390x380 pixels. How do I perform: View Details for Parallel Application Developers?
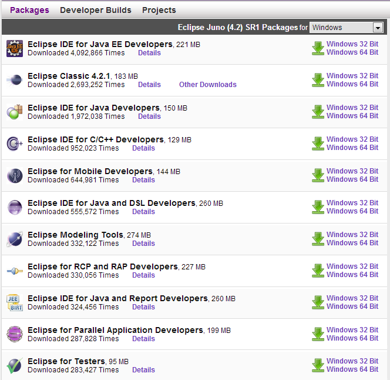(x=143, y=339)
